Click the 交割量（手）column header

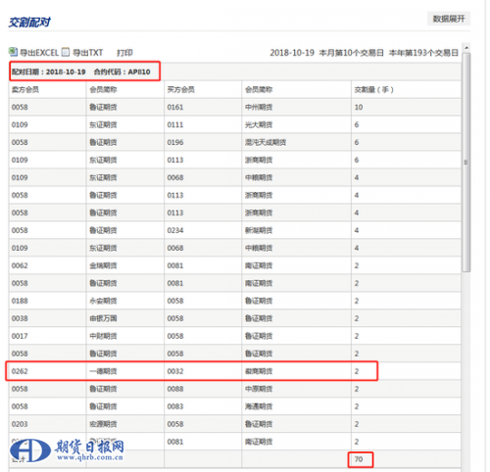406,90
